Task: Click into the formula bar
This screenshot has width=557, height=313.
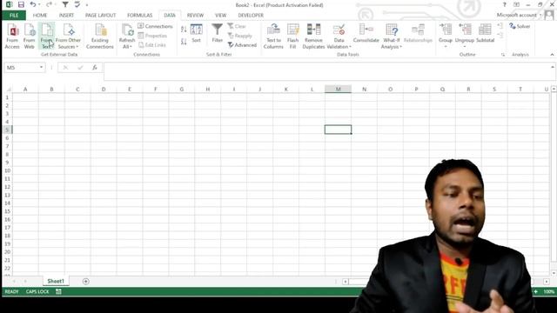Action: coord(327,71)
